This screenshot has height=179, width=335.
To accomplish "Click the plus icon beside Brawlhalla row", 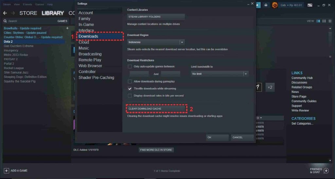I will pyautogui.click(x=67, y=28).
